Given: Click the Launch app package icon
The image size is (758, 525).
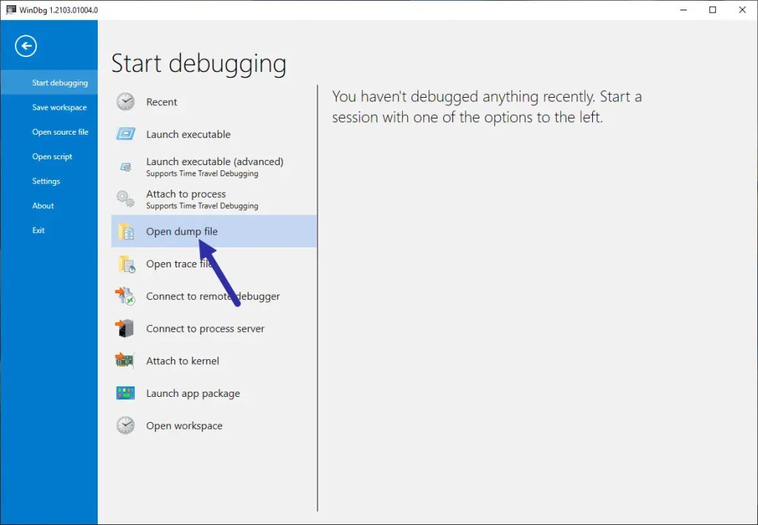Looking at the screenshot, I should click(126, 393).
